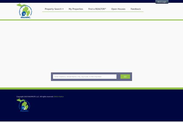This screenshot has height=122, width=183.
Task: Open the Feedback page
Action: 136,9
